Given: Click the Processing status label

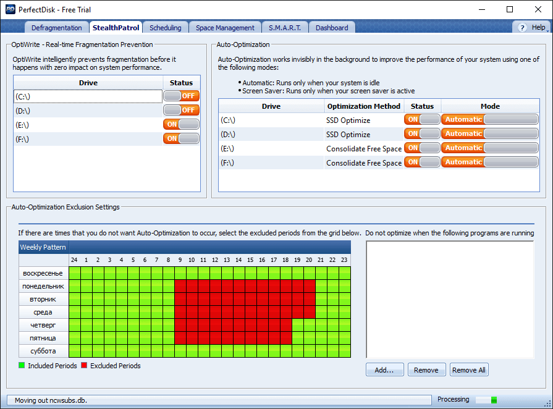Looking at the screenshot, I should 453,399.
